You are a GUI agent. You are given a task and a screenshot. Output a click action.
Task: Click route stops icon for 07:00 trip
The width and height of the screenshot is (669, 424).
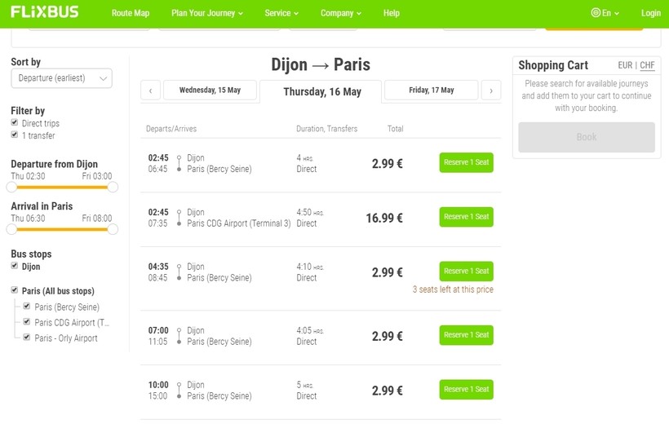coord(179,336)
